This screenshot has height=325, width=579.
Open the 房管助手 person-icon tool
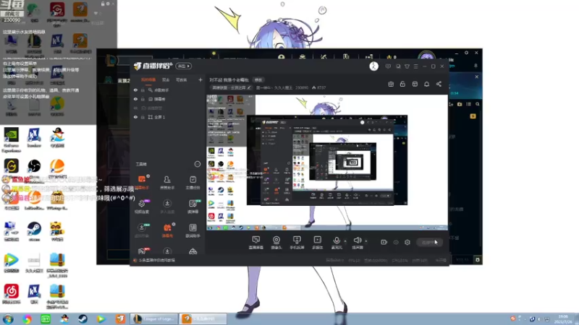tap(167, 182)
